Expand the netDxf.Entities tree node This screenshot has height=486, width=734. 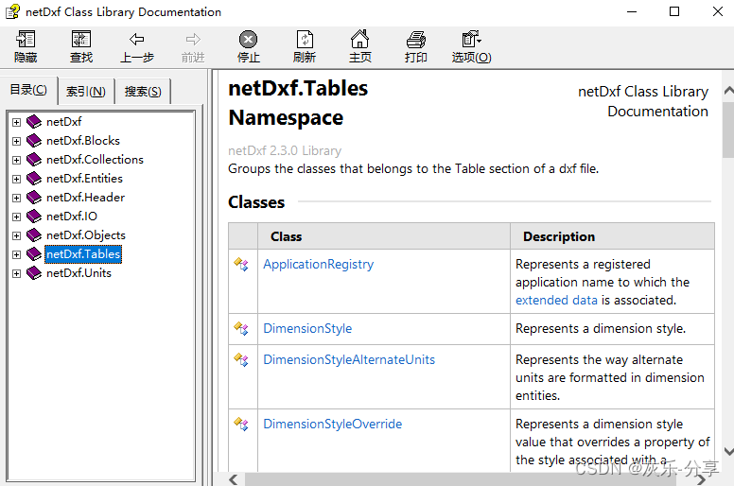pyautogui.click(x=16, y=179)
